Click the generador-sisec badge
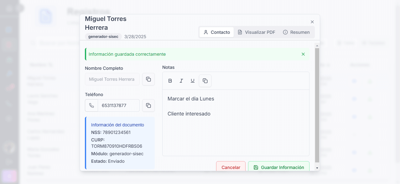The image size is (400, 184). [x=103, y=37]
